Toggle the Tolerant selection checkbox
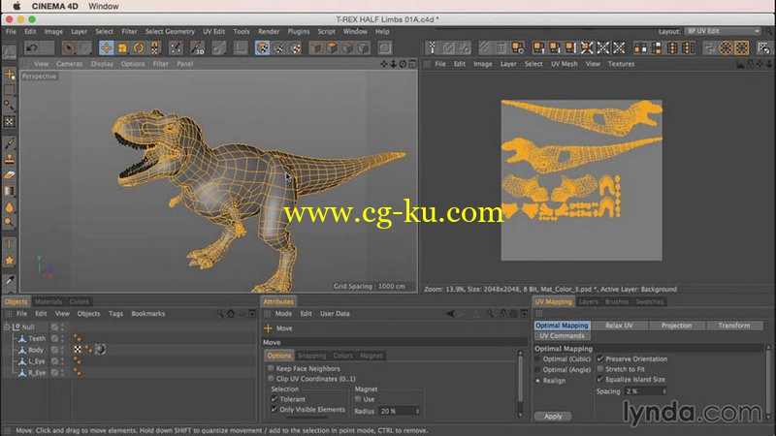 click(275, 399)
